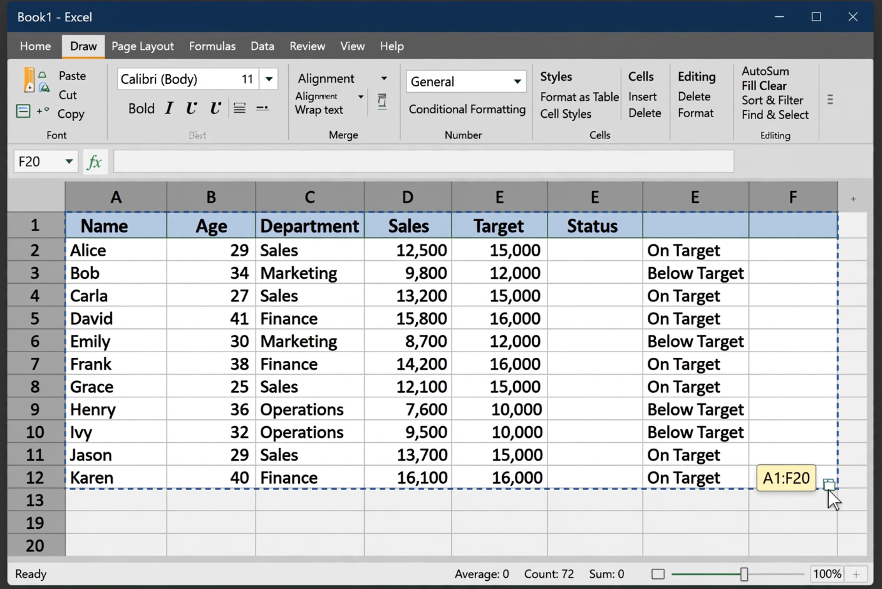Expand the small Alignment arrow above Wrap text

point(361,96)
